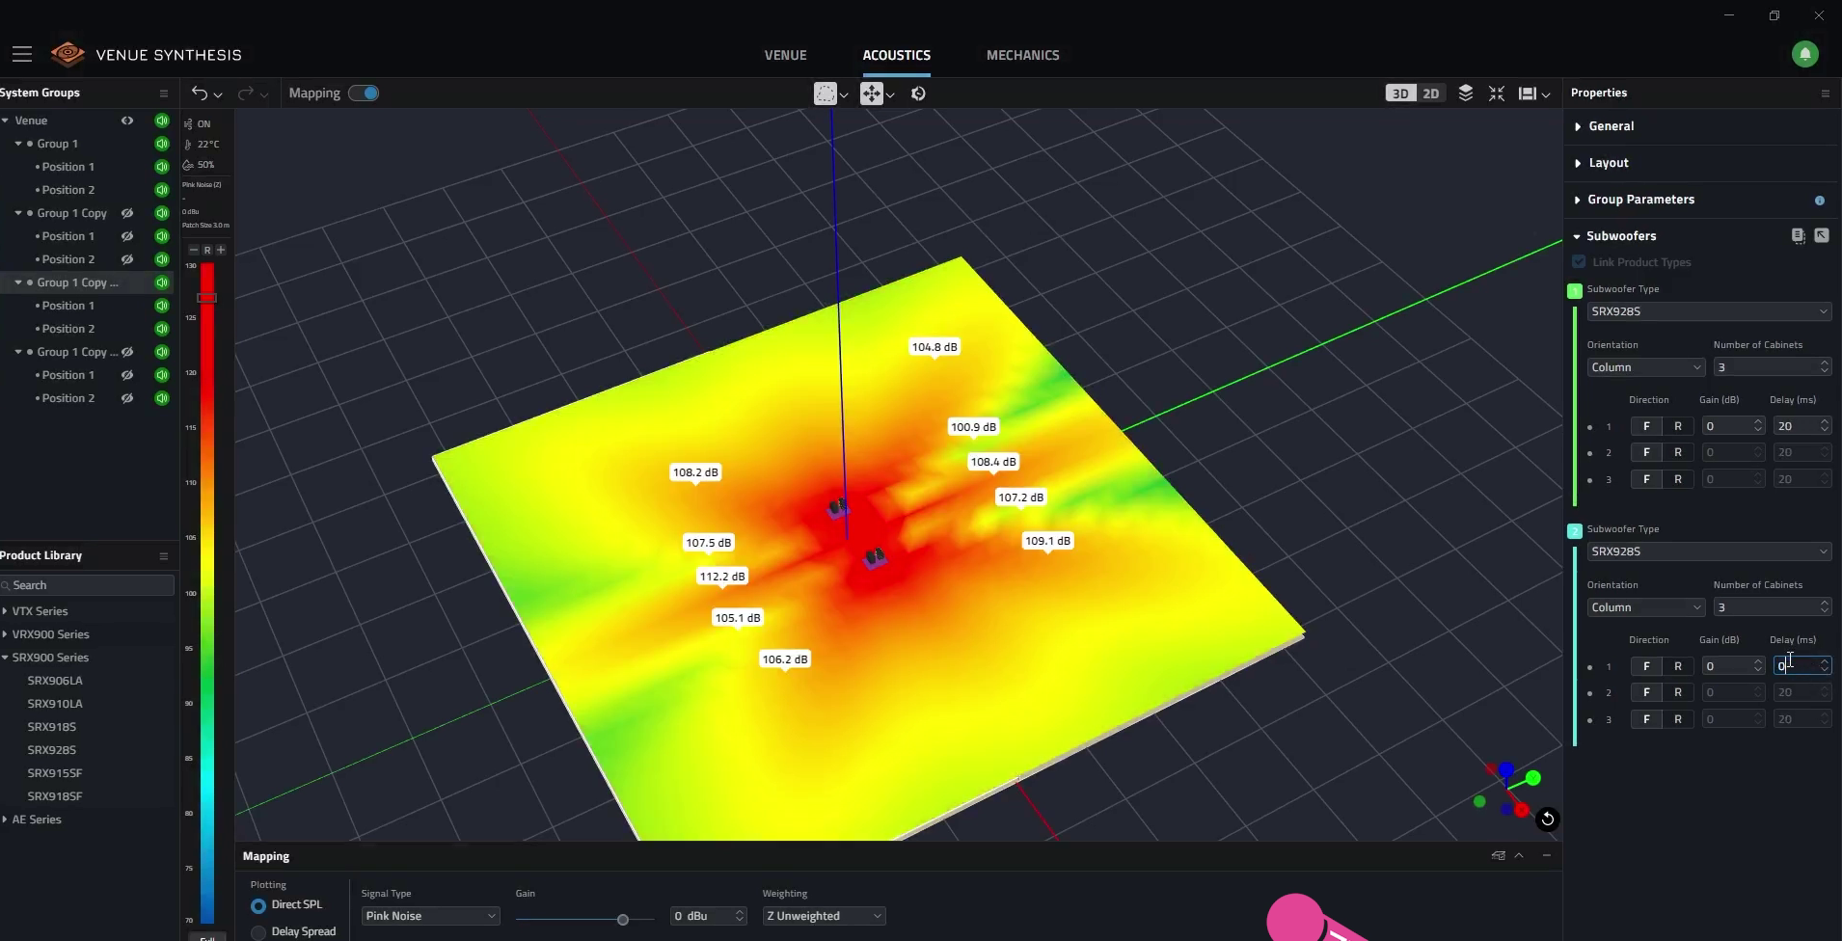This screenshot has width=1842, height=941.
Task: Show the hidden Group 1 Copy
Action: pyautogui.click(x=126, y=213)
